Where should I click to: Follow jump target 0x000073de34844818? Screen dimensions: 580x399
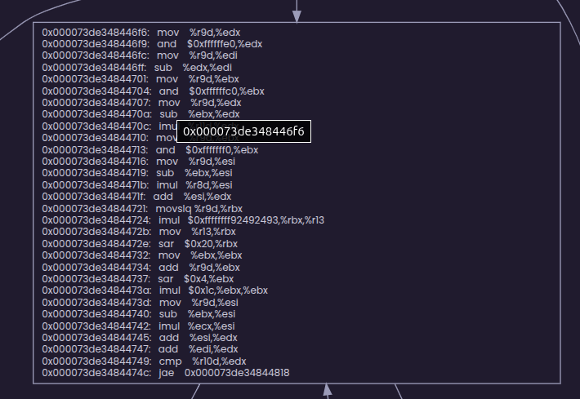click(x=236, y=373)
